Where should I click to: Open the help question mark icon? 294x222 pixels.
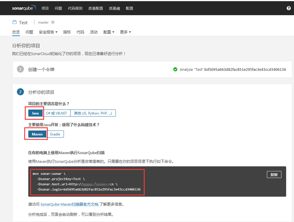point(288,8)
